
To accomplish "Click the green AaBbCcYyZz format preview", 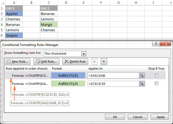I will pos(68,83).
